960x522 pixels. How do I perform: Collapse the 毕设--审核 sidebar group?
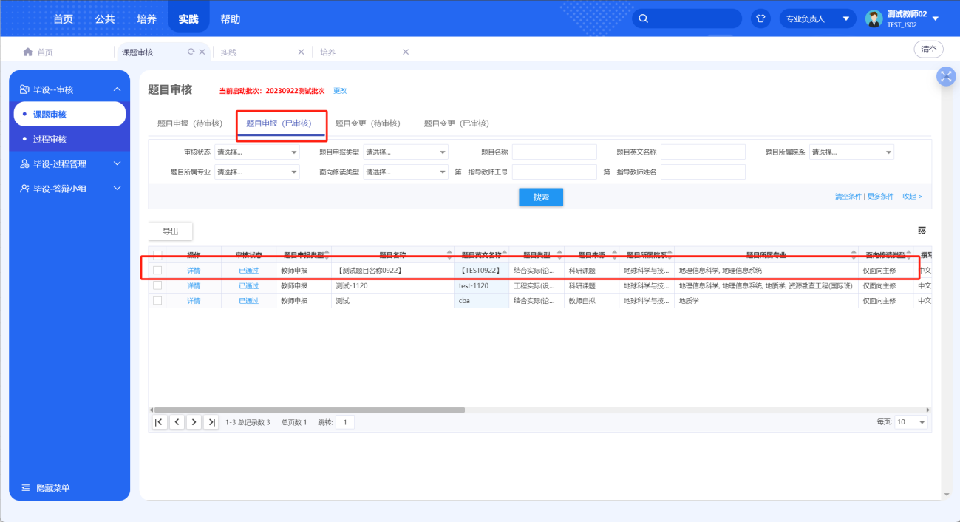(117, 89)
